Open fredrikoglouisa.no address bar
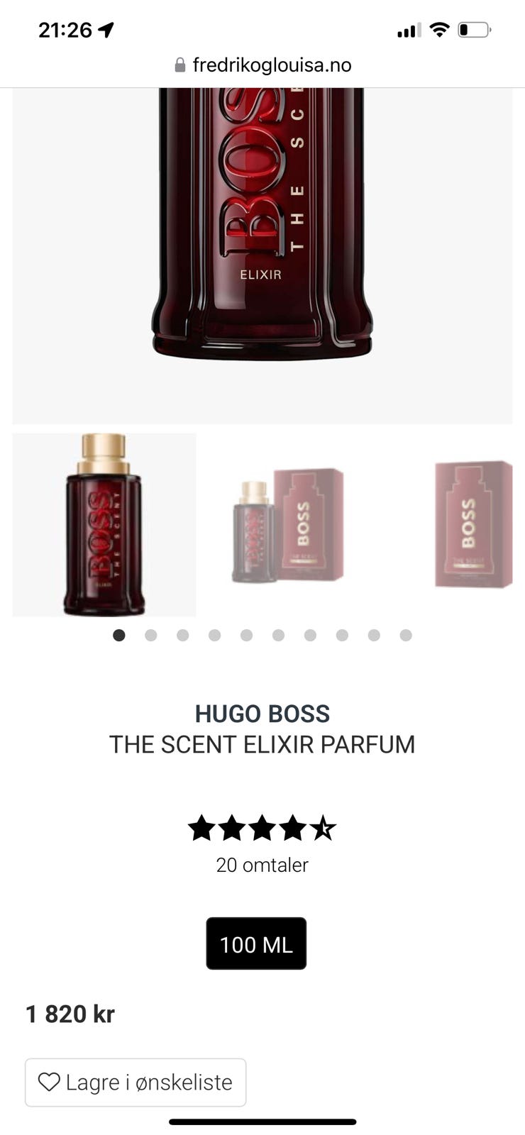 (x=262, y=65)
